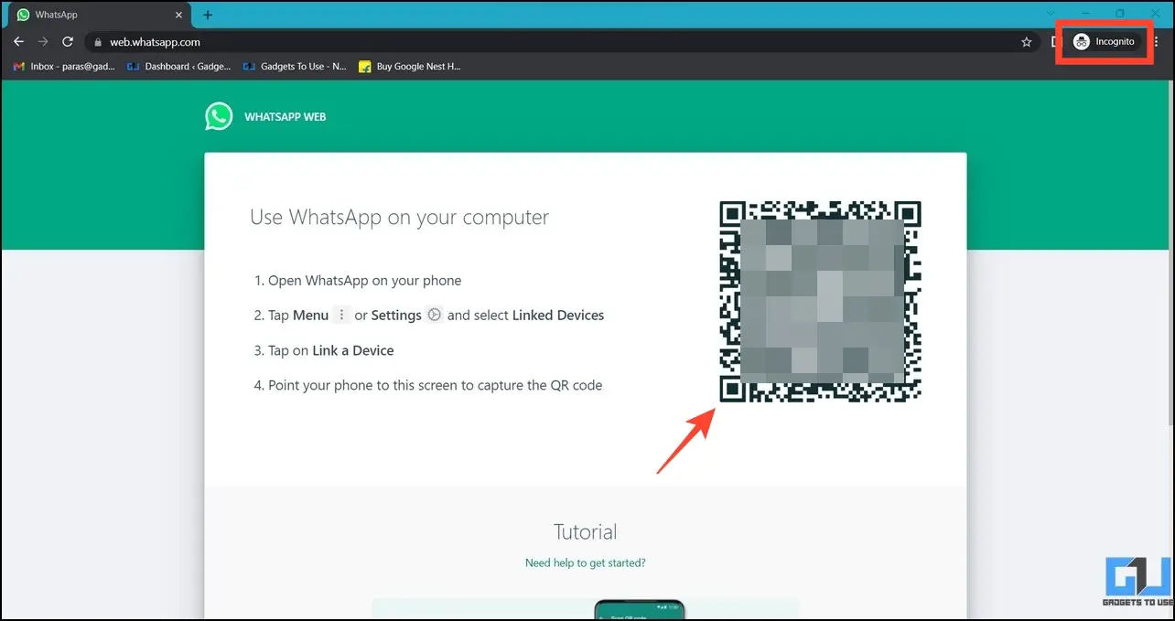The height and width of the screenshot is (621, 1175).
Task: Open the Inbox Gmail bookmark
Action: coord(65,67)
